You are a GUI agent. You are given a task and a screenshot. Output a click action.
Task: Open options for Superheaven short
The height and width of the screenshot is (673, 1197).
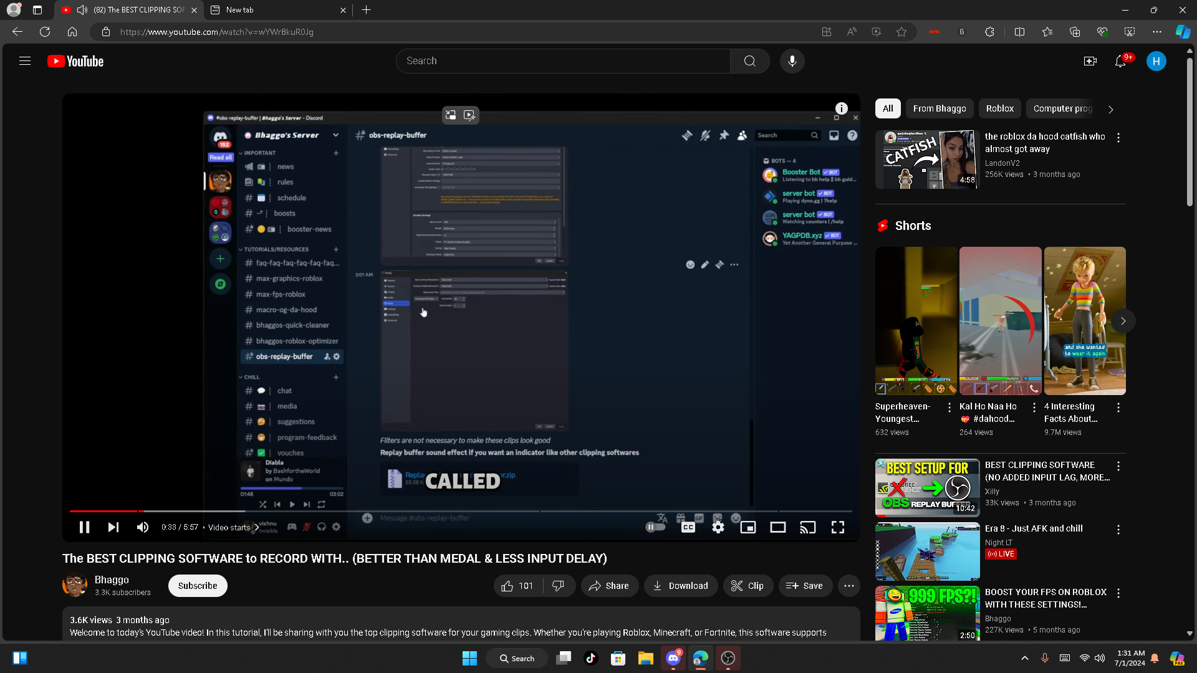949,408
